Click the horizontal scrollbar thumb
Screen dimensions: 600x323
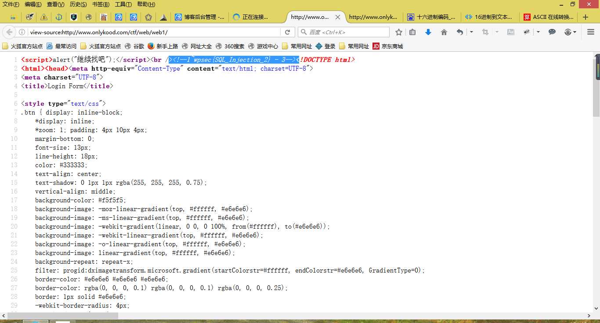pyautogui.click(x=63, y=316)
